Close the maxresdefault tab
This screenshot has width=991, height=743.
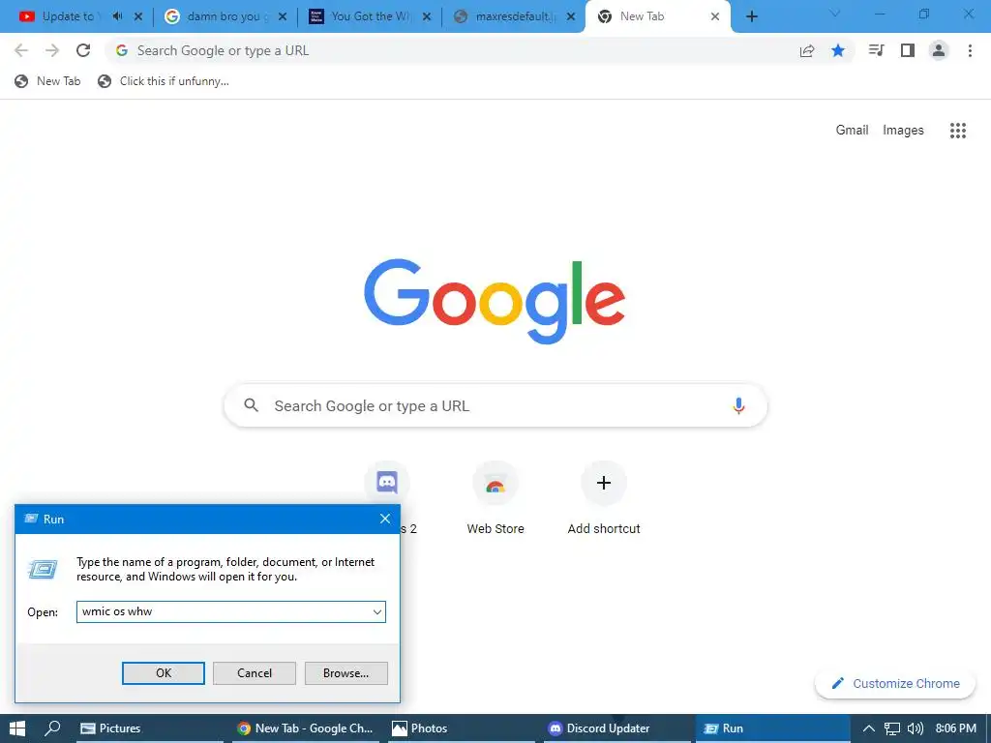tap(571, 16)
